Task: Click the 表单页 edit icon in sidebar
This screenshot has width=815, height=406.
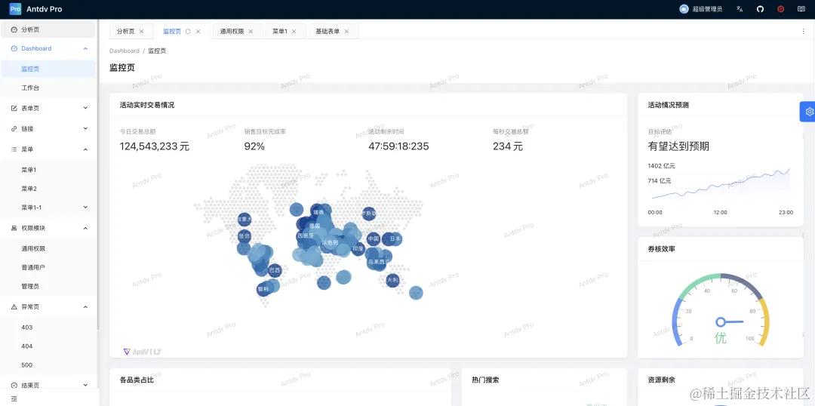Action: (14, 108)
